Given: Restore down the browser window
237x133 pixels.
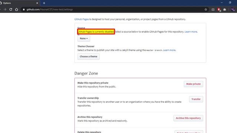Looking at the screenshot, I should (x=230, y=3).
